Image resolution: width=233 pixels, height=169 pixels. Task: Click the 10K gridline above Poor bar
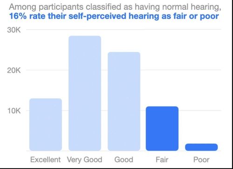(200, 110)
